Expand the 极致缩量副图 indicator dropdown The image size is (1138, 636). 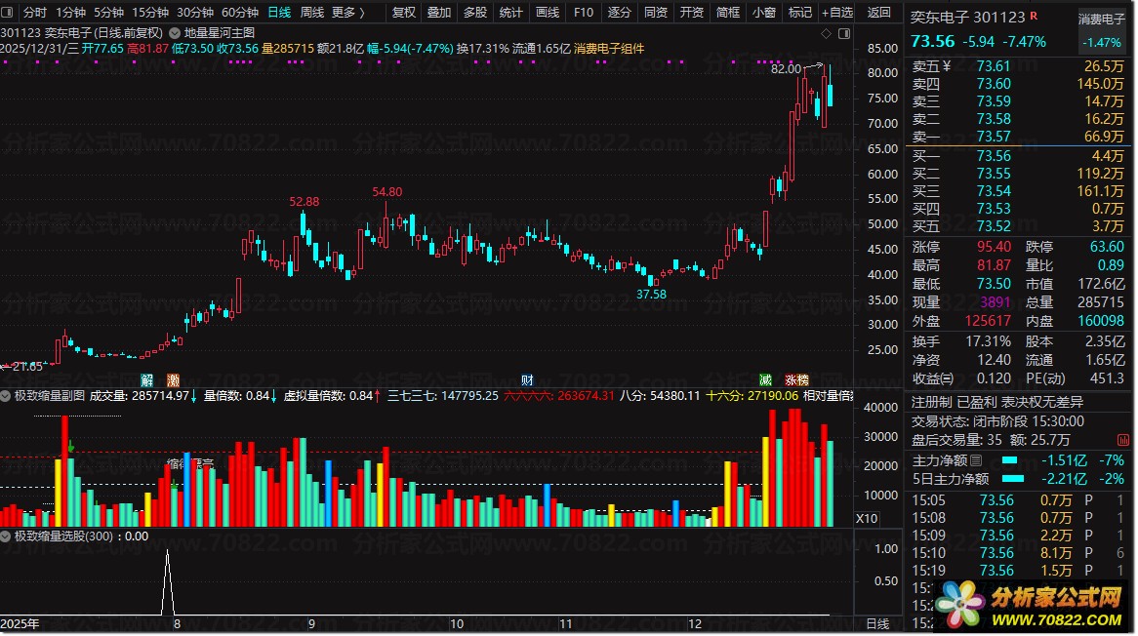tap(6, 396)
